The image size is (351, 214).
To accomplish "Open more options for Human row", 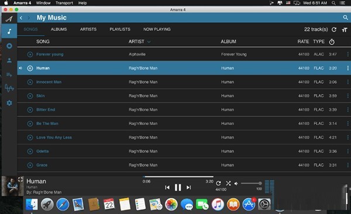I will pyautogui.click(x=347, y=68).
